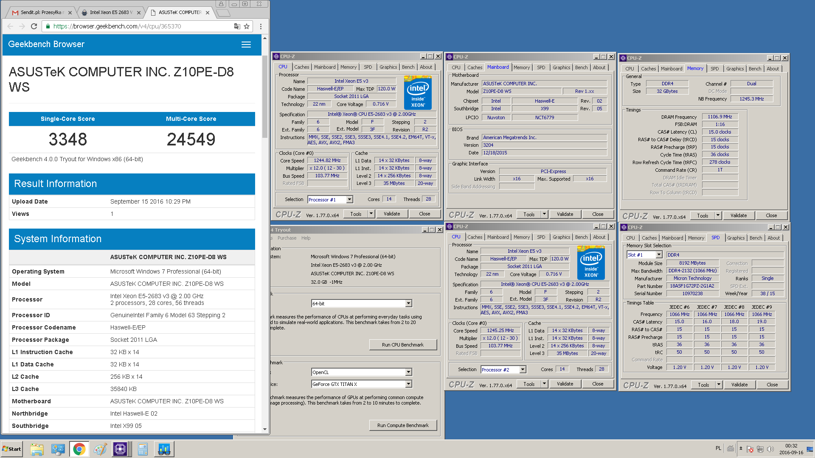Open the Chrome profile button
815x458 pixels.
tap(221, 4)
